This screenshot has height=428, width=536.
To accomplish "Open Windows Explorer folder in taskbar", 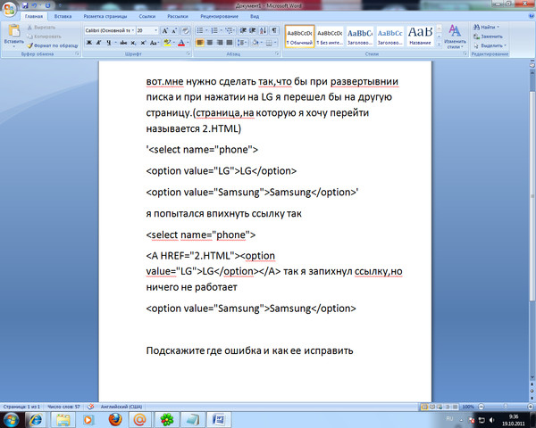I will coord(63,419).
